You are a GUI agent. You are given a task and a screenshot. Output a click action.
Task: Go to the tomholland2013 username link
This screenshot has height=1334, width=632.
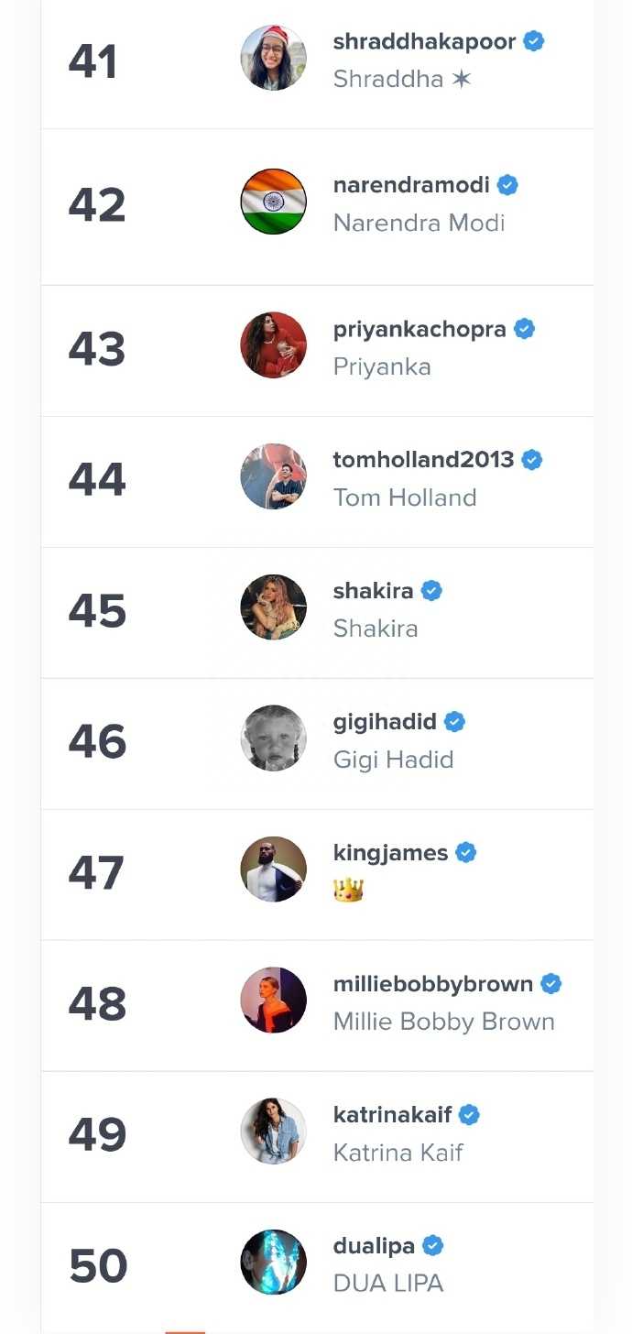pyautogui.click(x=423, y=460)
